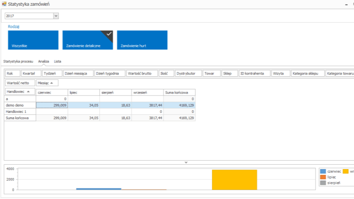Sort by the Handlowiec row field
Image resolution: width=354 pixels, height=199 pixels.
tap(20, 91)
